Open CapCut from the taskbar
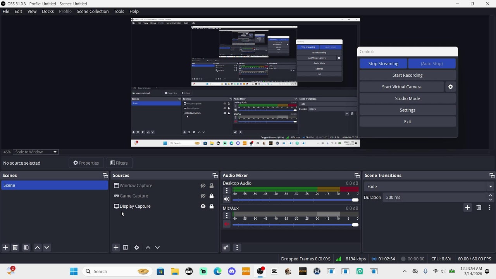This screenshot has width=496, height=279. (x=274, y=271)
